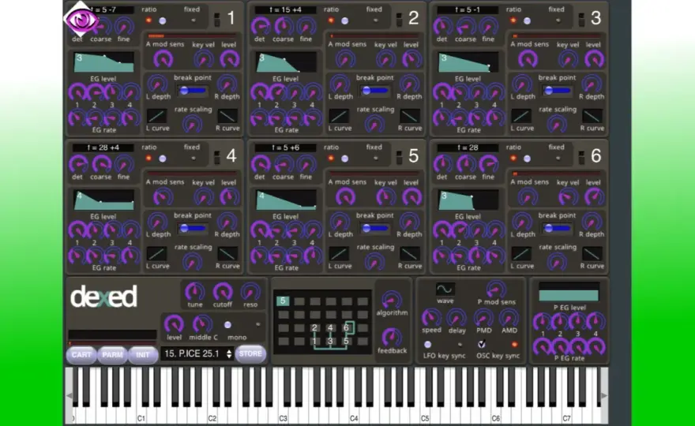This screenshot has height=426, width=695.
Task: Click operator 4 key vel knob
Action: coord(204,196)
